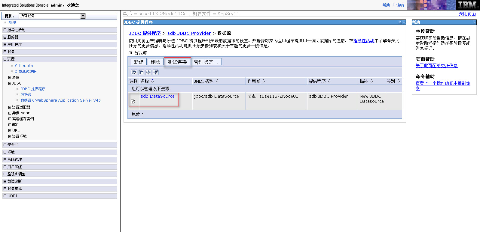Expand 安全性 navigation group
The image size is (480, 232).
(x=5, y=145)
